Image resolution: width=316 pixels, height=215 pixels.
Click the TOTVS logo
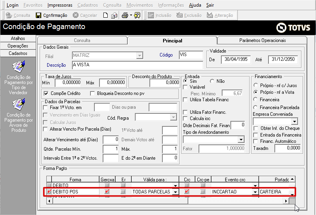click(293, 27)
